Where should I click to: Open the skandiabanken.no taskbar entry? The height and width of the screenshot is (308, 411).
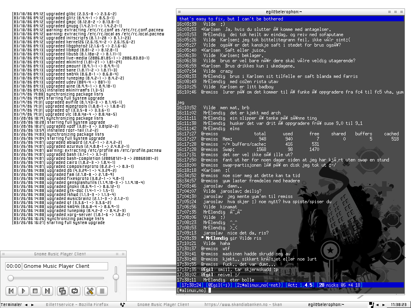pos(243,305)
